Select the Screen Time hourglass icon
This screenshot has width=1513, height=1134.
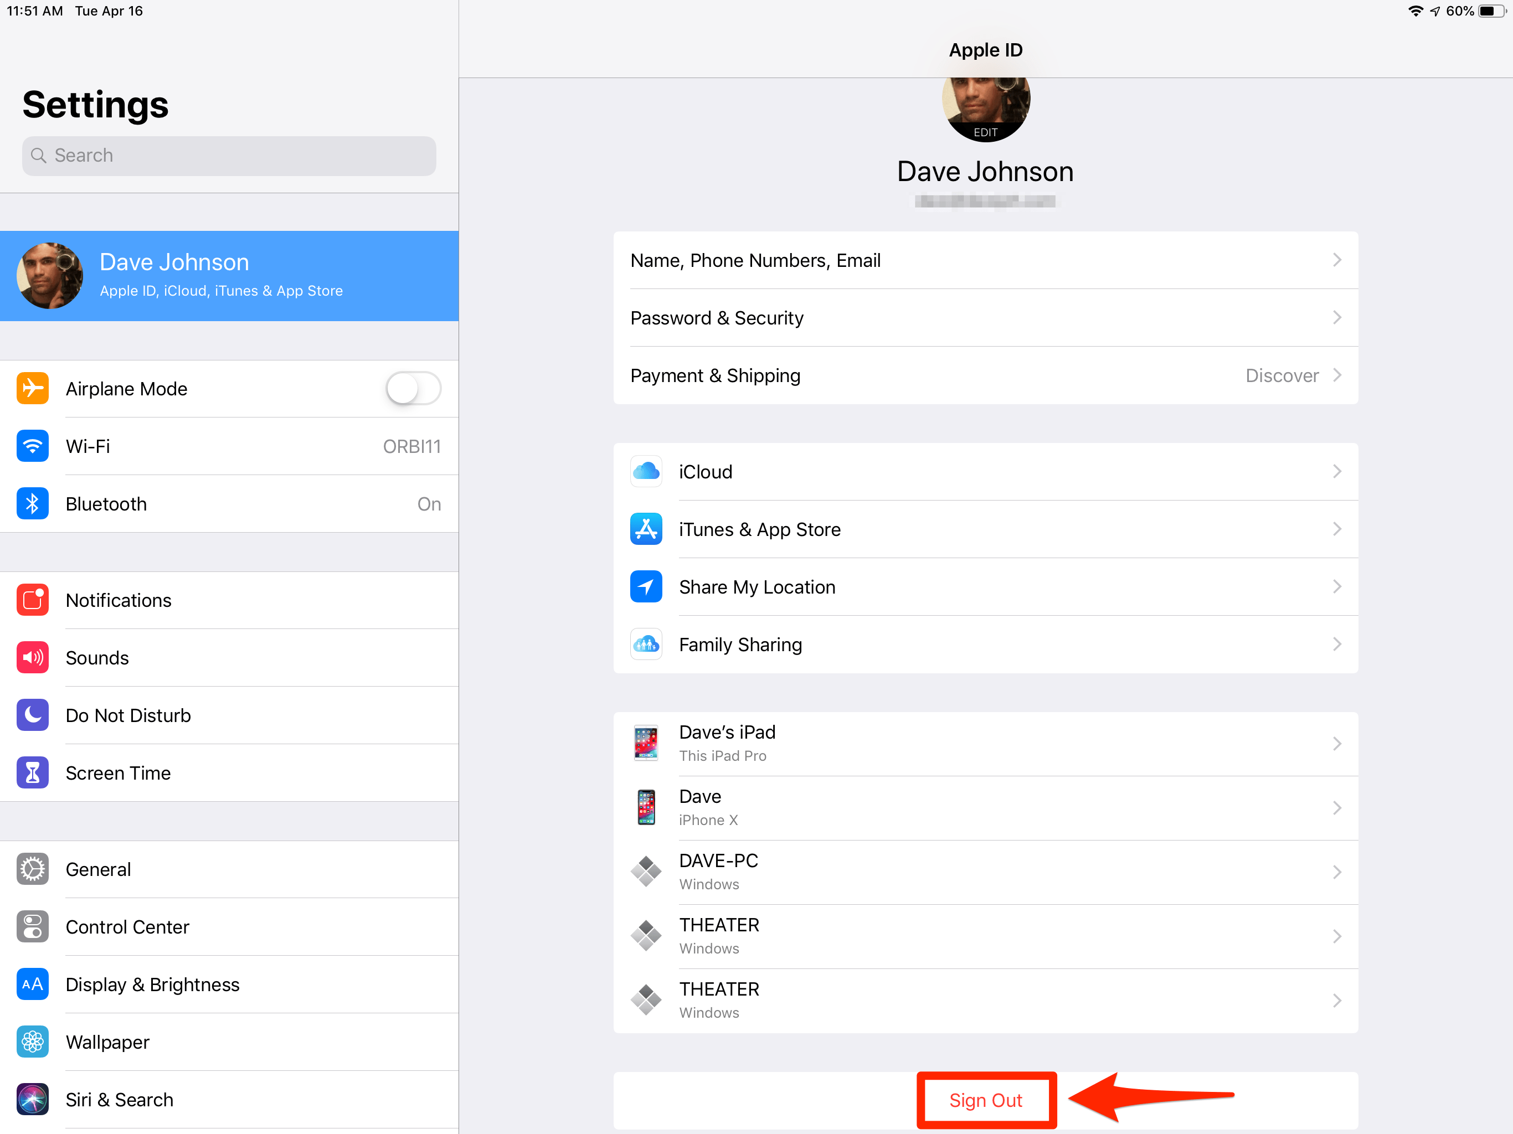point(32,773)
